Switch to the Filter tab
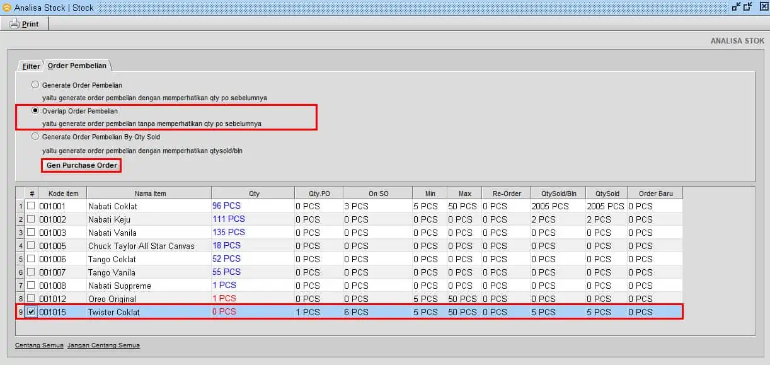This screenshot has width=770, height=365. pos(32,66)
